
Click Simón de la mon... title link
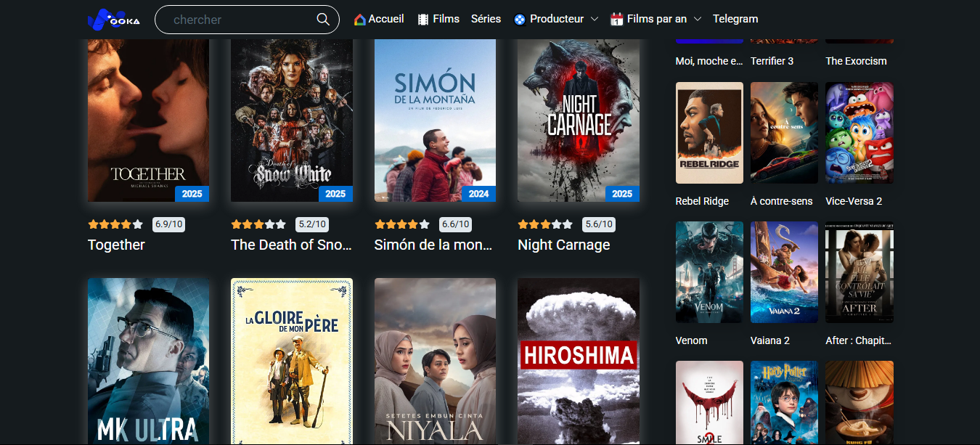[433, 245]
